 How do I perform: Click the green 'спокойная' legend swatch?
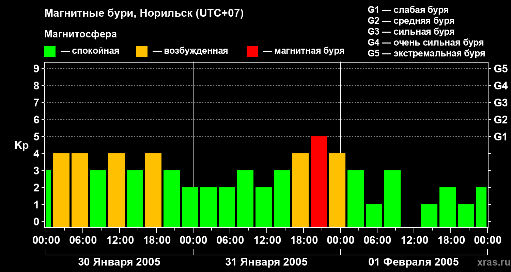pos(50,51)
